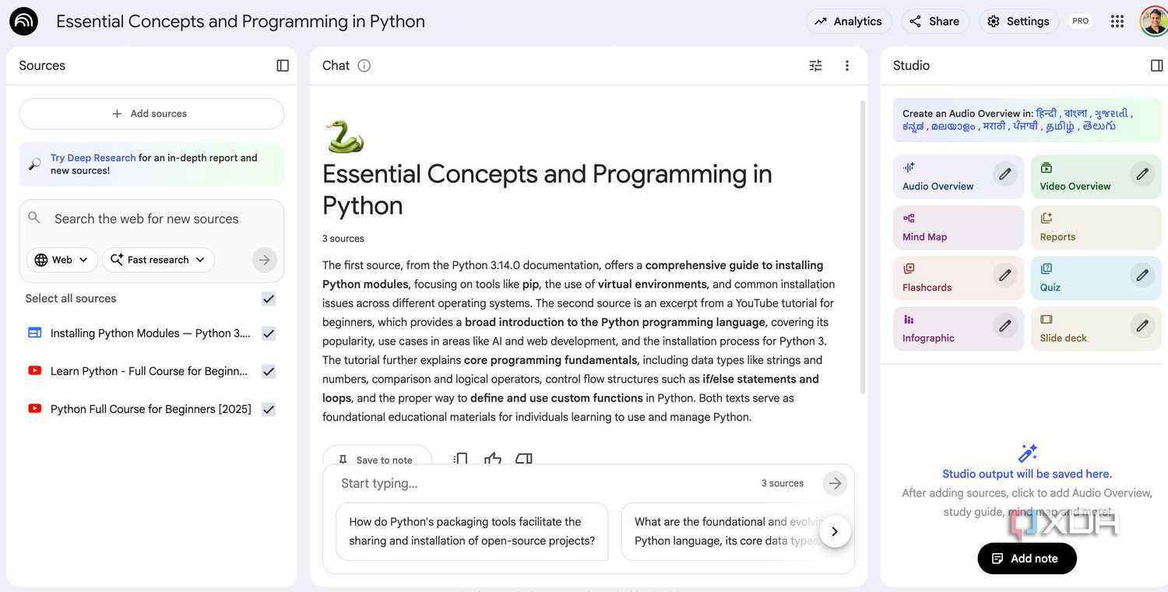Open the Fast research mode dropdown
The image size is (1168, 592).
158,260
